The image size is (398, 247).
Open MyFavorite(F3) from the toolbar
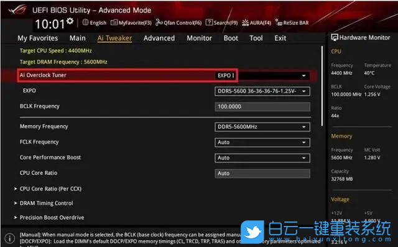point(131,23)
